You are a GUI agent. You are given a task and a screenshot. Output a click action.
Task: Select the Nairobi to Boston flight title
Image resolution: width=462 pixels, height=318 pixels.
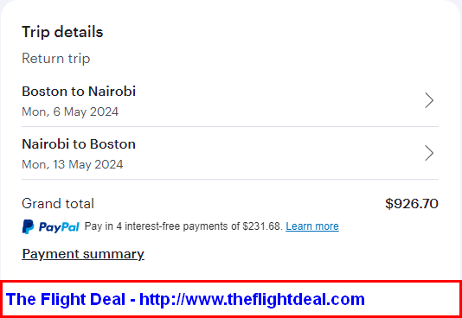pos(79,144)
